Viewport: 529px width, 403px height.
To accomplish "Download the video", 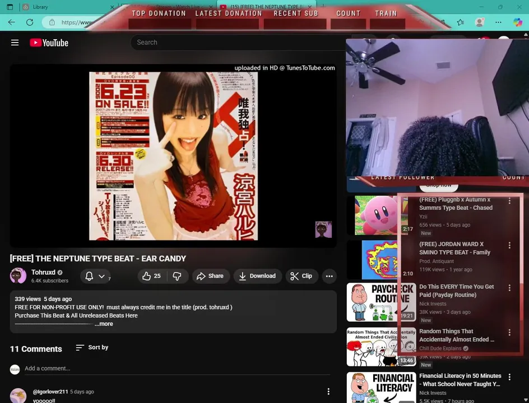I will (x=258, y=276).
